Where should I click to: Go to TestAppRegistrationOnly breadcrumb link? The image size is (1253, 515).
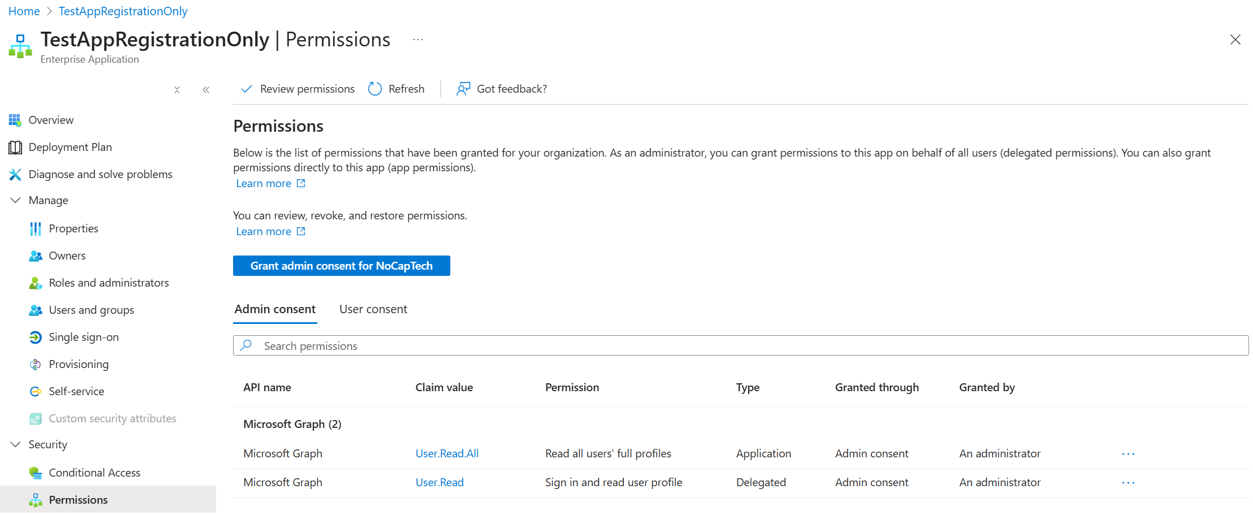click(x=123, y=11)
